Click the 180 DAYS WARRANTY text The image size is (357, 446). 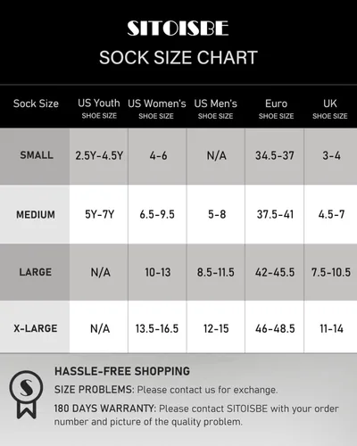tap(105, 409)
